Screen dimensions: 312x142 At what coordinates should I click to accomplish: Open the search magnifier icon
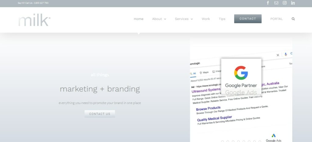click(293, 19)
